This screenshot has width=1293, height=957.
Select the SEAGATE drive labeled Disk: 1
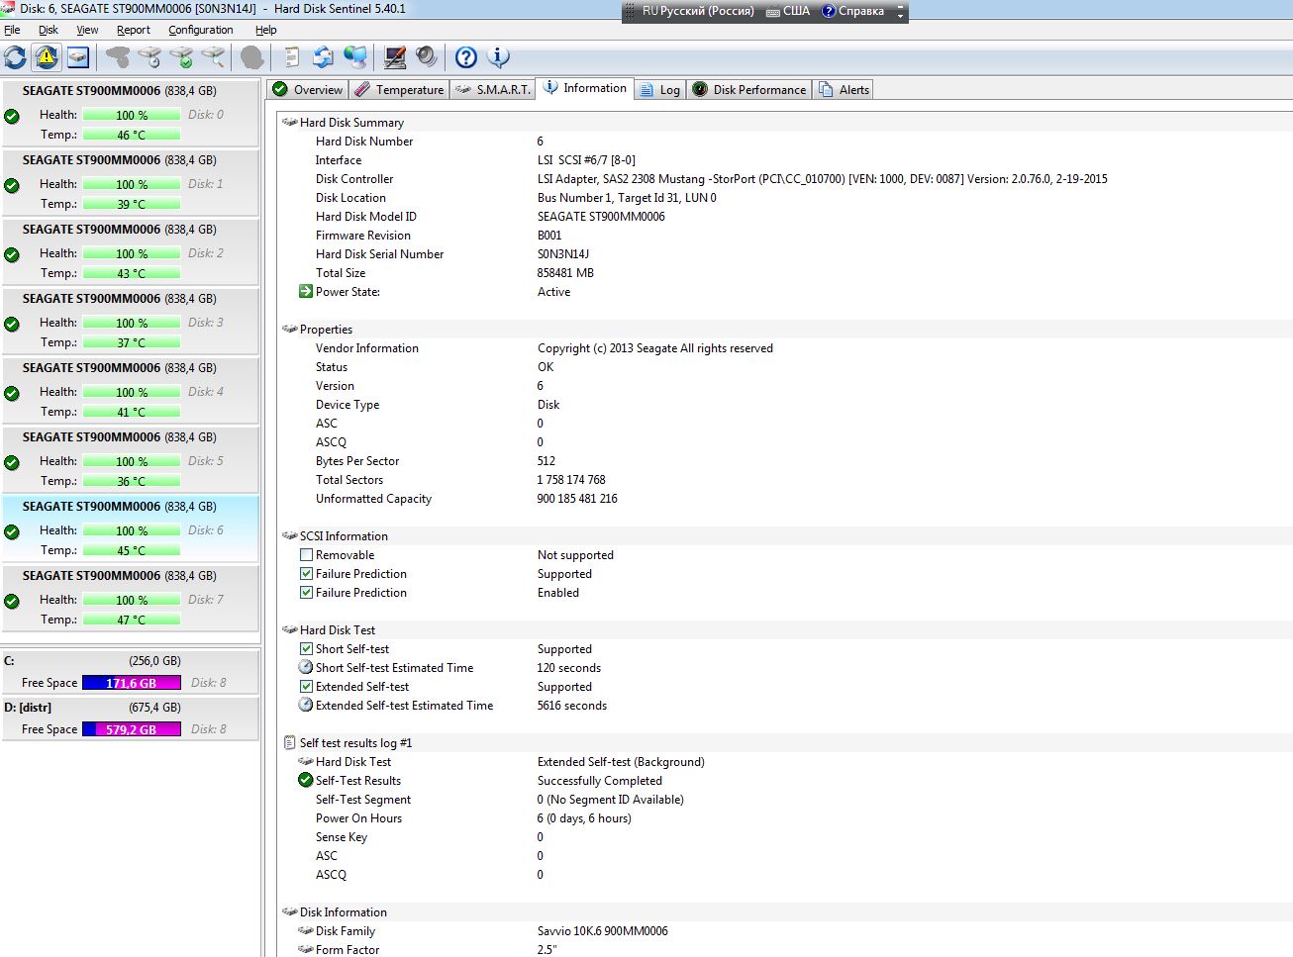(131, 182)
